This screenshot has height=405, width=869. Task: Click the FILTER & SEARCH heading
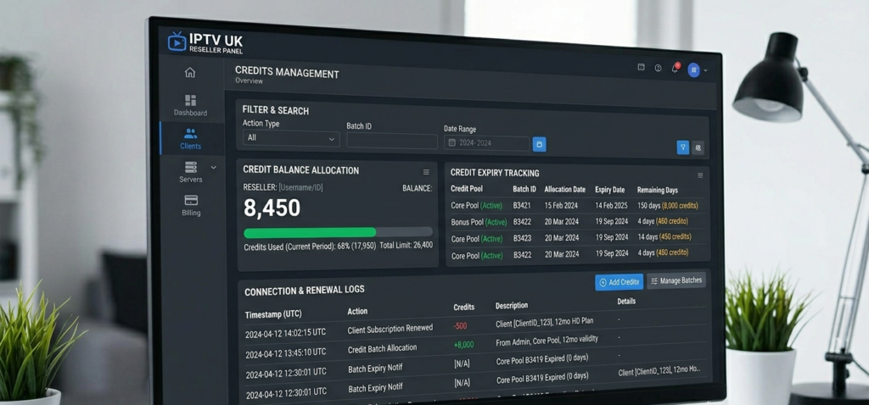click(x=276, y=111)
